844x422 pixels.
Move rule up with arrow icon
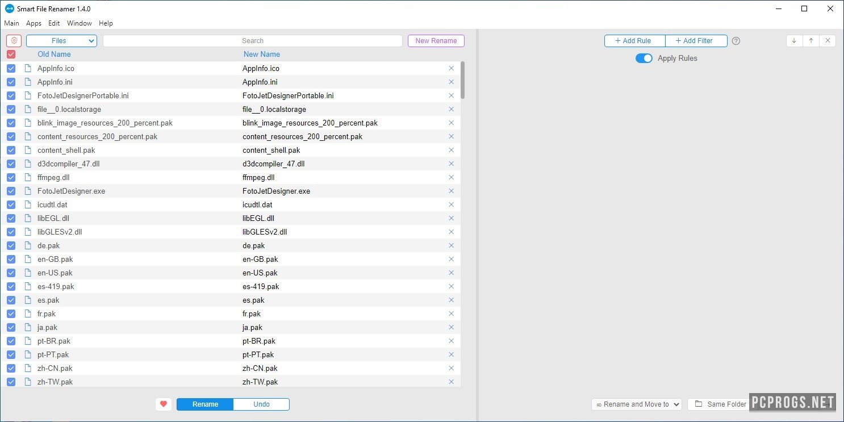[x=811, y=41]
